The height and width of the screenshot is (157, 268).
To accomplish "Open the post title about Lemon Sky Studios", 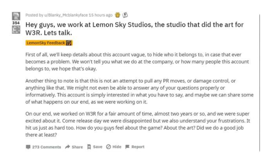I will (x=135, y=29).
